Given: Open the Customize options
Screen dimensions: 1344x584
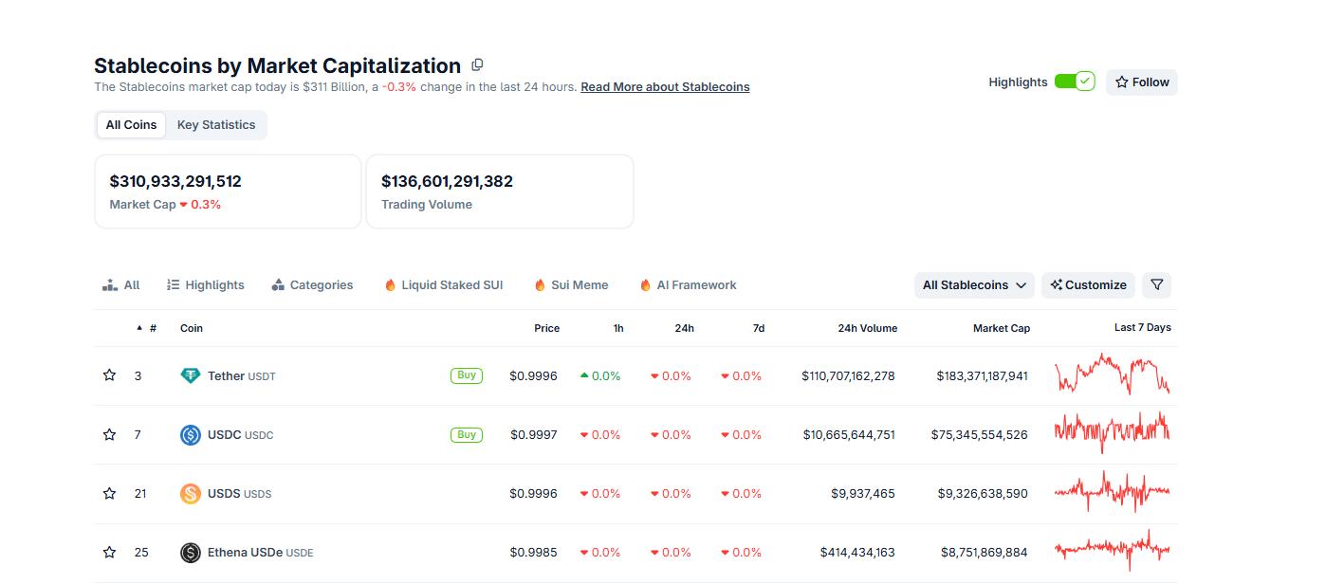Looking at the screenshot, I should [x=1089, y=285].
